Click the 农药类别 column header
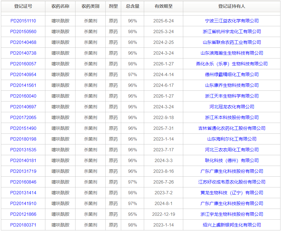282x231 pixels. [x=91, y=6]
